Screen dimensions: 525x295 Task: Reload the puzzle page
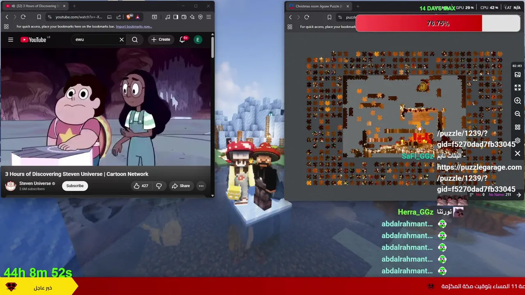[x=306, y=17]
